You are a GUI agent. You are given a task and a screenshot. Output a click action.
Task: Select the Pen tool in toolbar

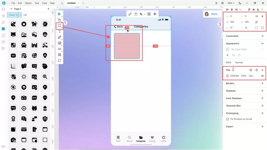point(59,37)
